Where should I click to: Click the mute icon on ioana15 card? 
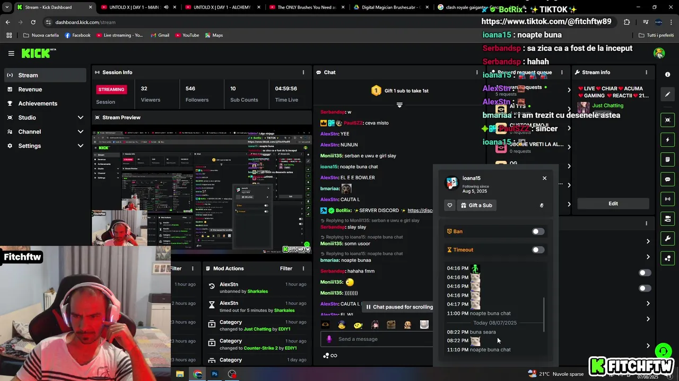(542, 205)
